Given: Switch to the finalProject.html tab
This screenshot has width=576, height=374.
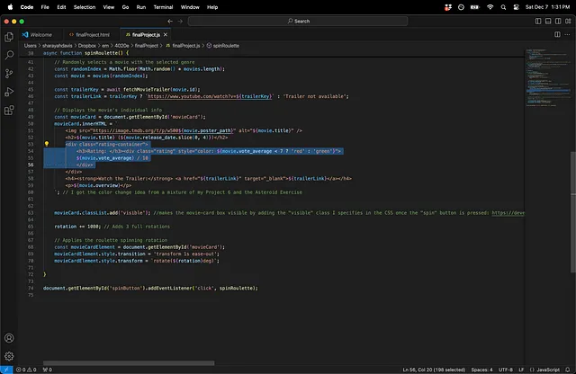Looking at the screenshot, I should tap(92, 34).
